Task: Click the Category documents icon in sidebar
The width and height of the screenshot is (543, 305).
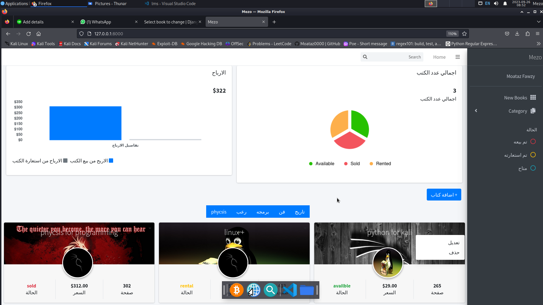Action: pyautogui.click(x=533, y=111)
